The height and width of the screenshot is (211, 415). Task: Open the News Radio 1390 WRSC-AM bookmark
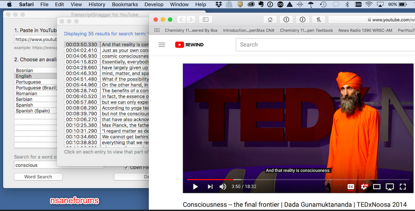[x=365, y=30]
